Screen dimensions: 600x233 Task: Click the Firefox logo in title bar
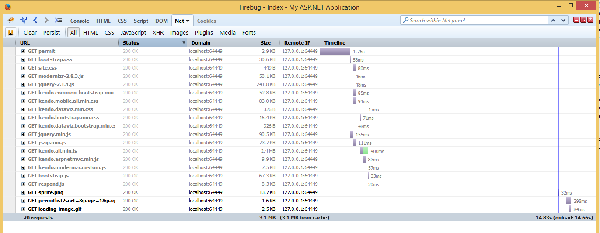7,7
